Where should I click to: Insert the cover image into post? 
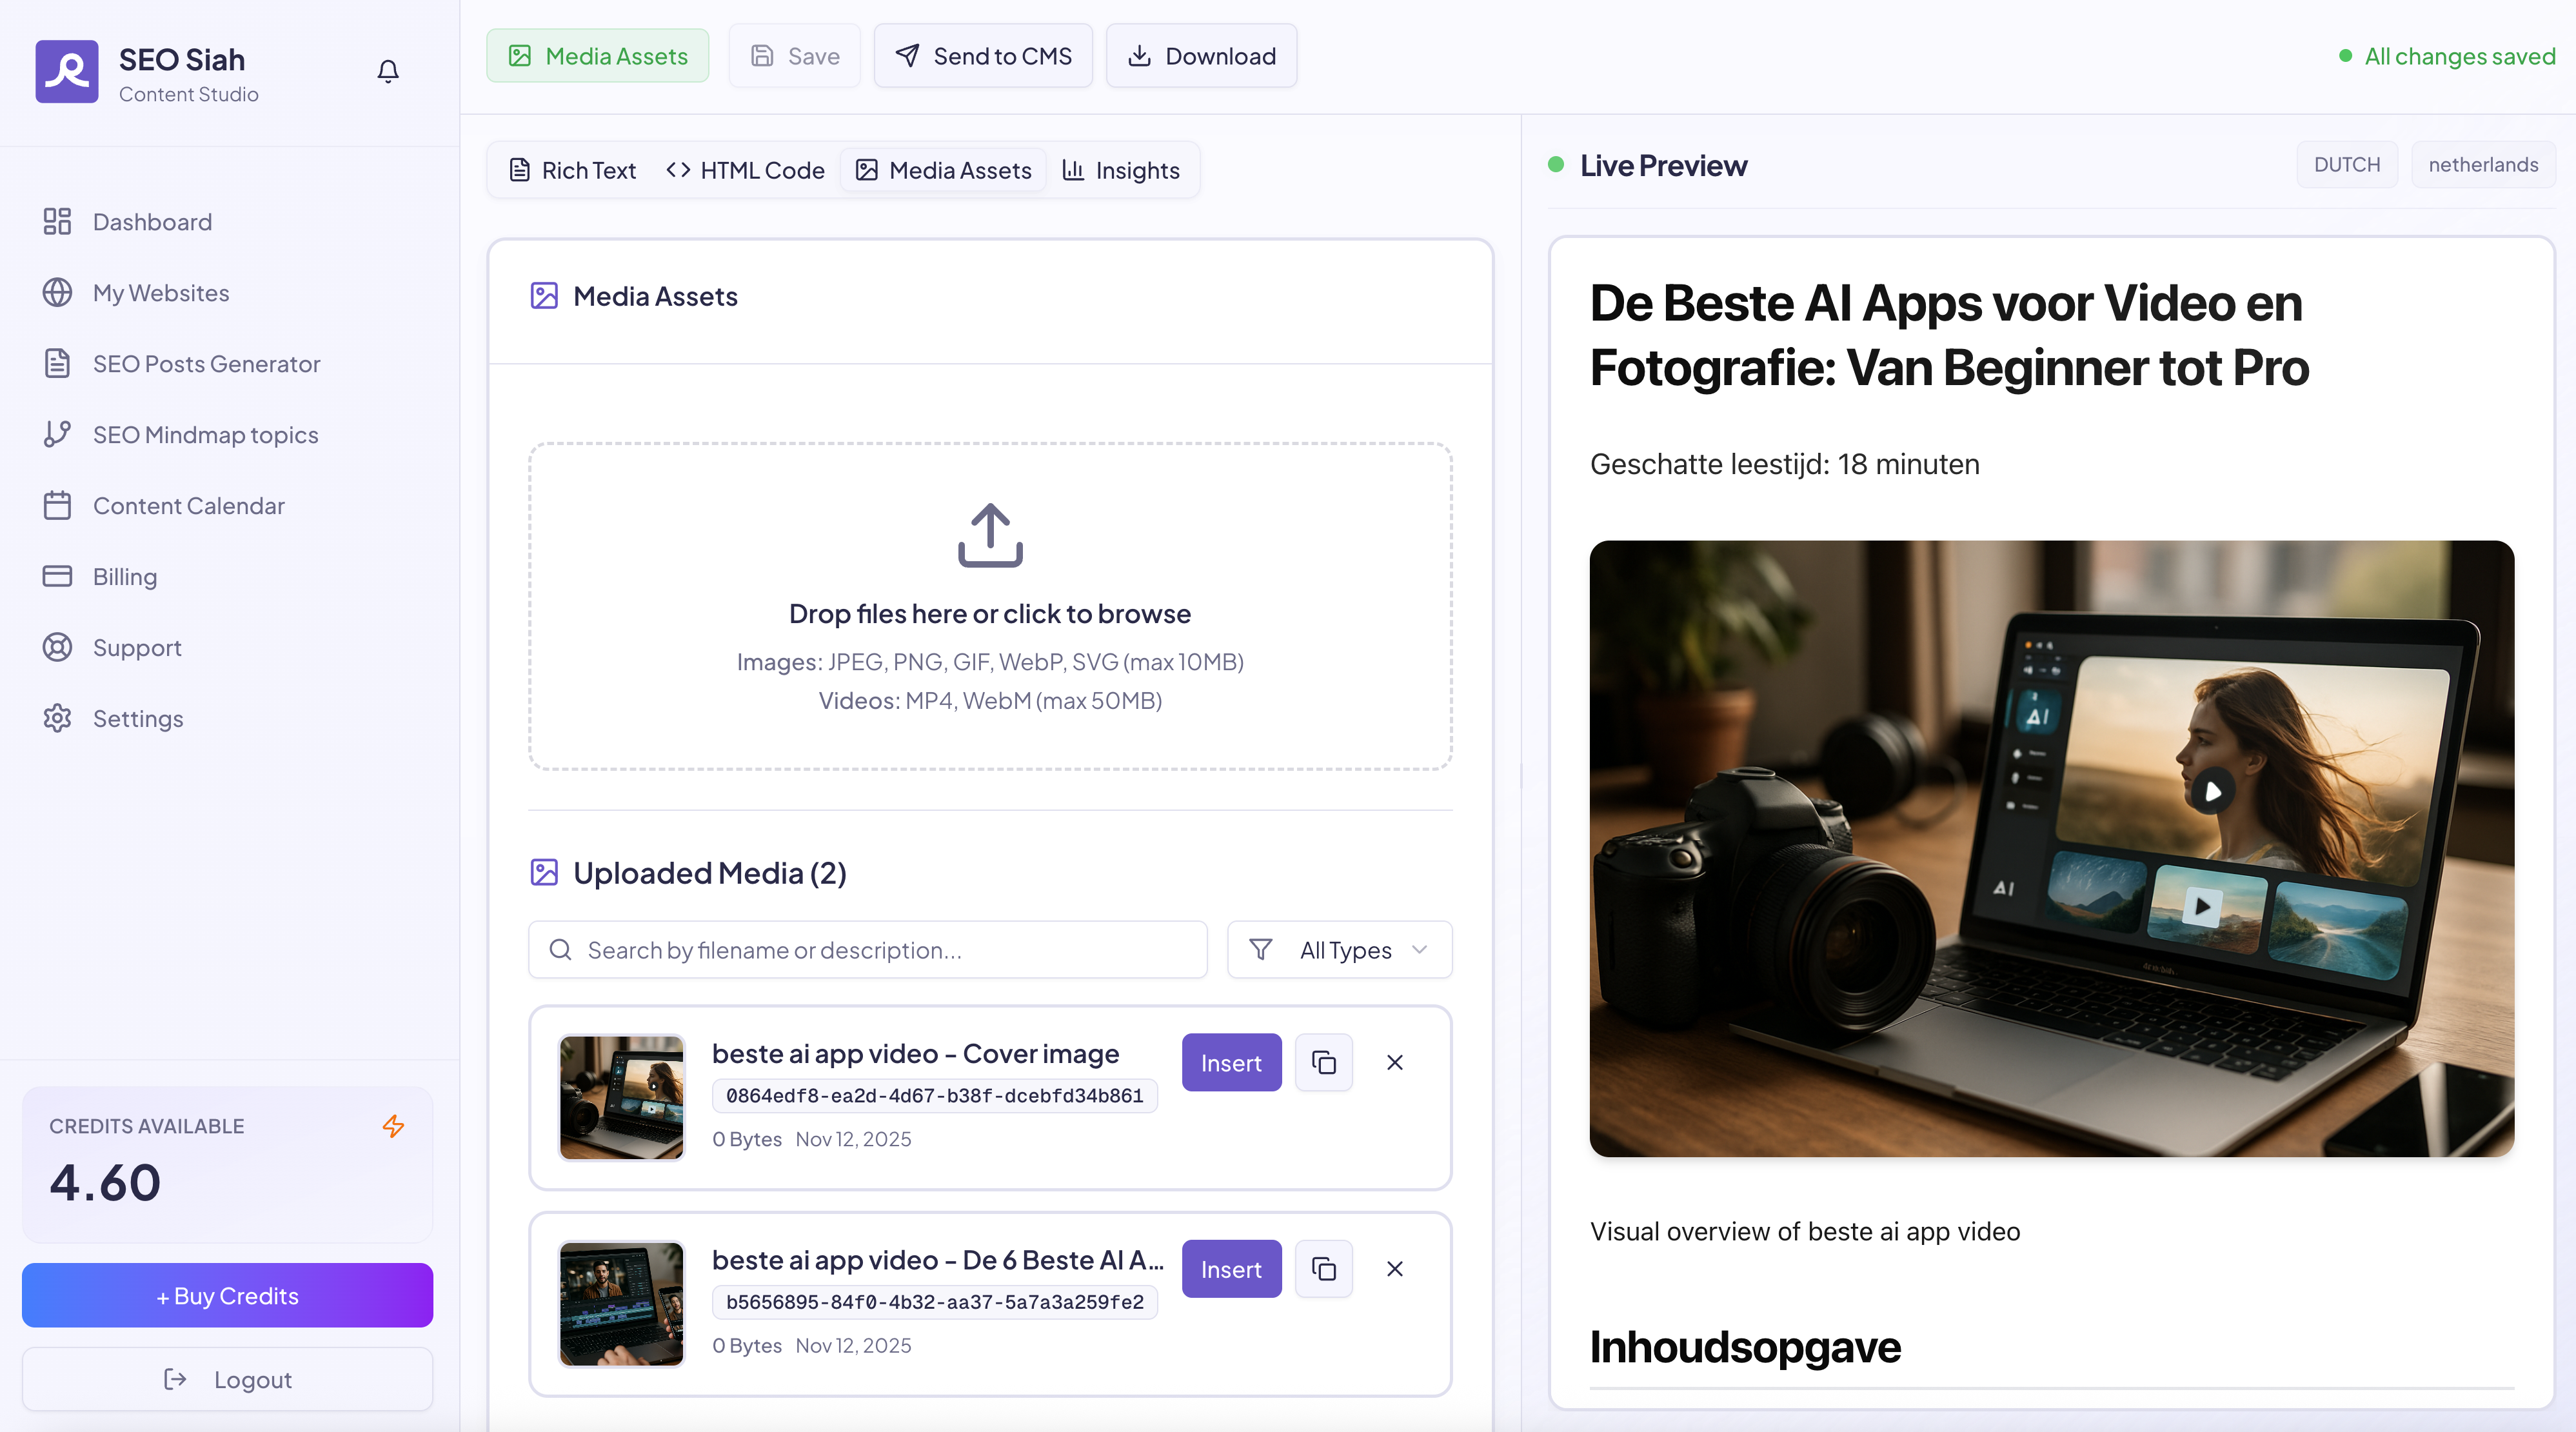(x=1231, y=1062)
